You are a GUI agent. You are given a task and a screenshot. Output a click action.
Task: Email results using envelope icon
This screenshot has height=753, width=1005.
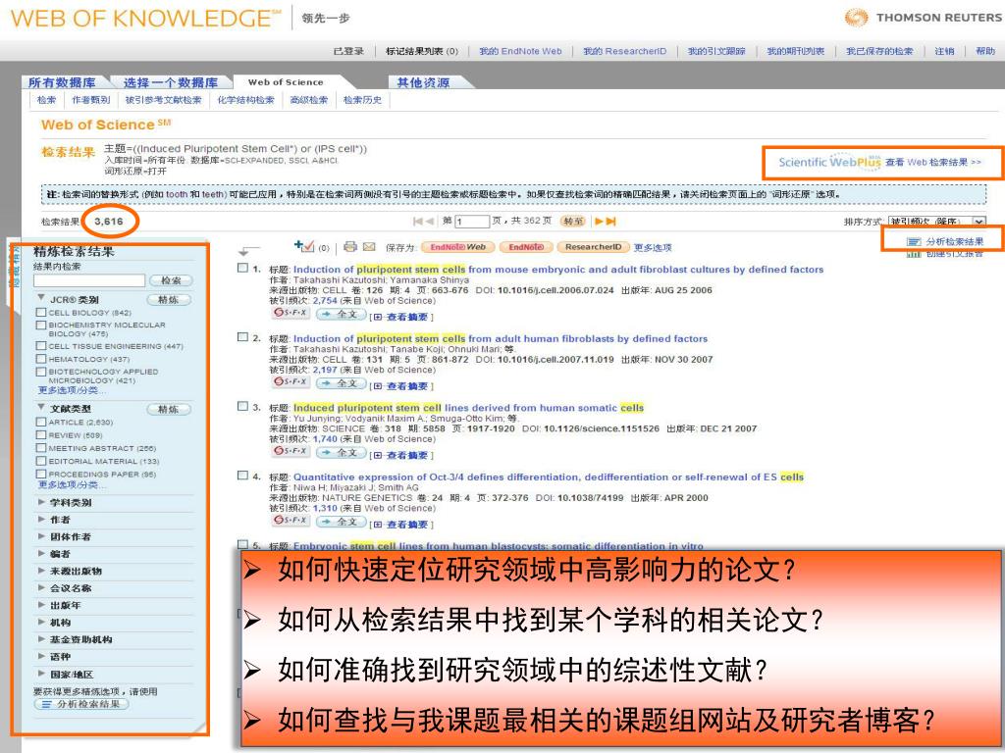pos(369,246)
